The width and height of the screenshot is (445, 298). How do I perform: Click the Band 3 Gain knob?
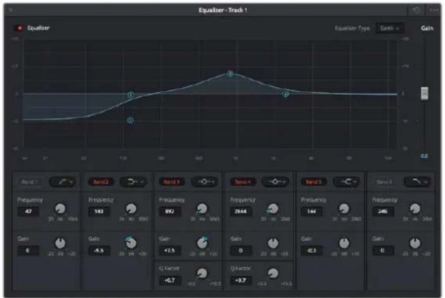202,243
